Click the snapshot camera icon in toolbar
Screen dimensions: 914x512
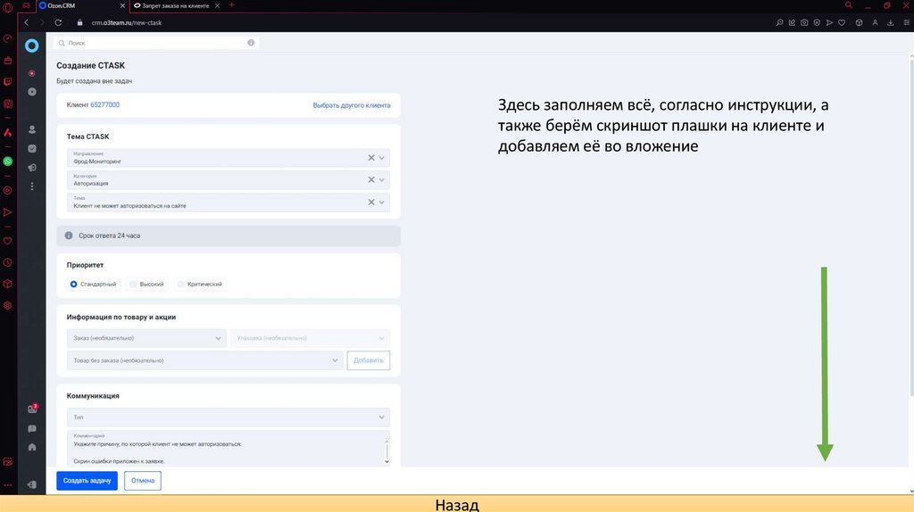(x=804, y=22)
